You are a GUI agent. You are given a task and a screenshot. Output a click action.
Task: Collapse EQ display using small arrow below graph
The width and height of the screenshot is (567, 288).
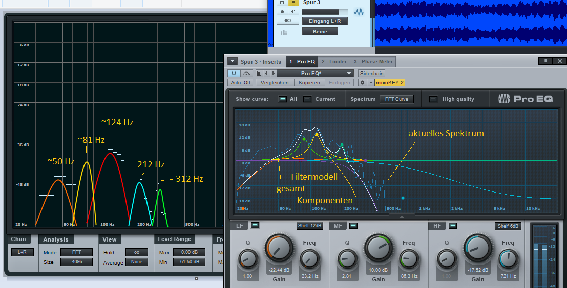click(x=402, y=217)
